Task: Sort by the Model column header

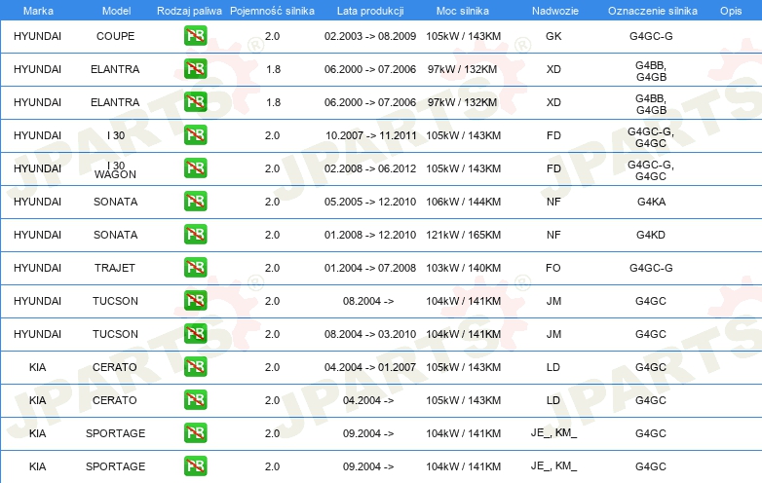Action: (x=116, y=10)
